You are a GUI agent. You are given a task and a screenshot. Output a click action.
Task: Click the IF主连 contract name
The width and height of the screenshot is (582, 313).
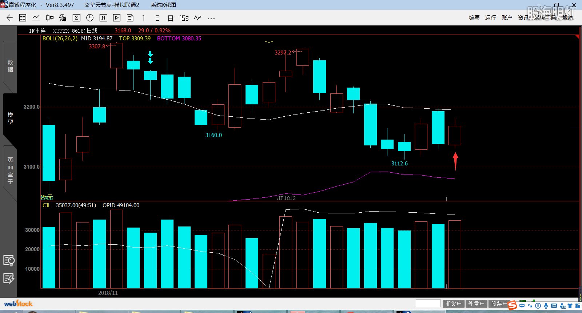[x=37, y=31]
